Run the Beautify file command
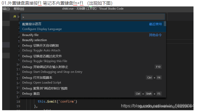This screenshot has height=111, width=197. [93, 35]
